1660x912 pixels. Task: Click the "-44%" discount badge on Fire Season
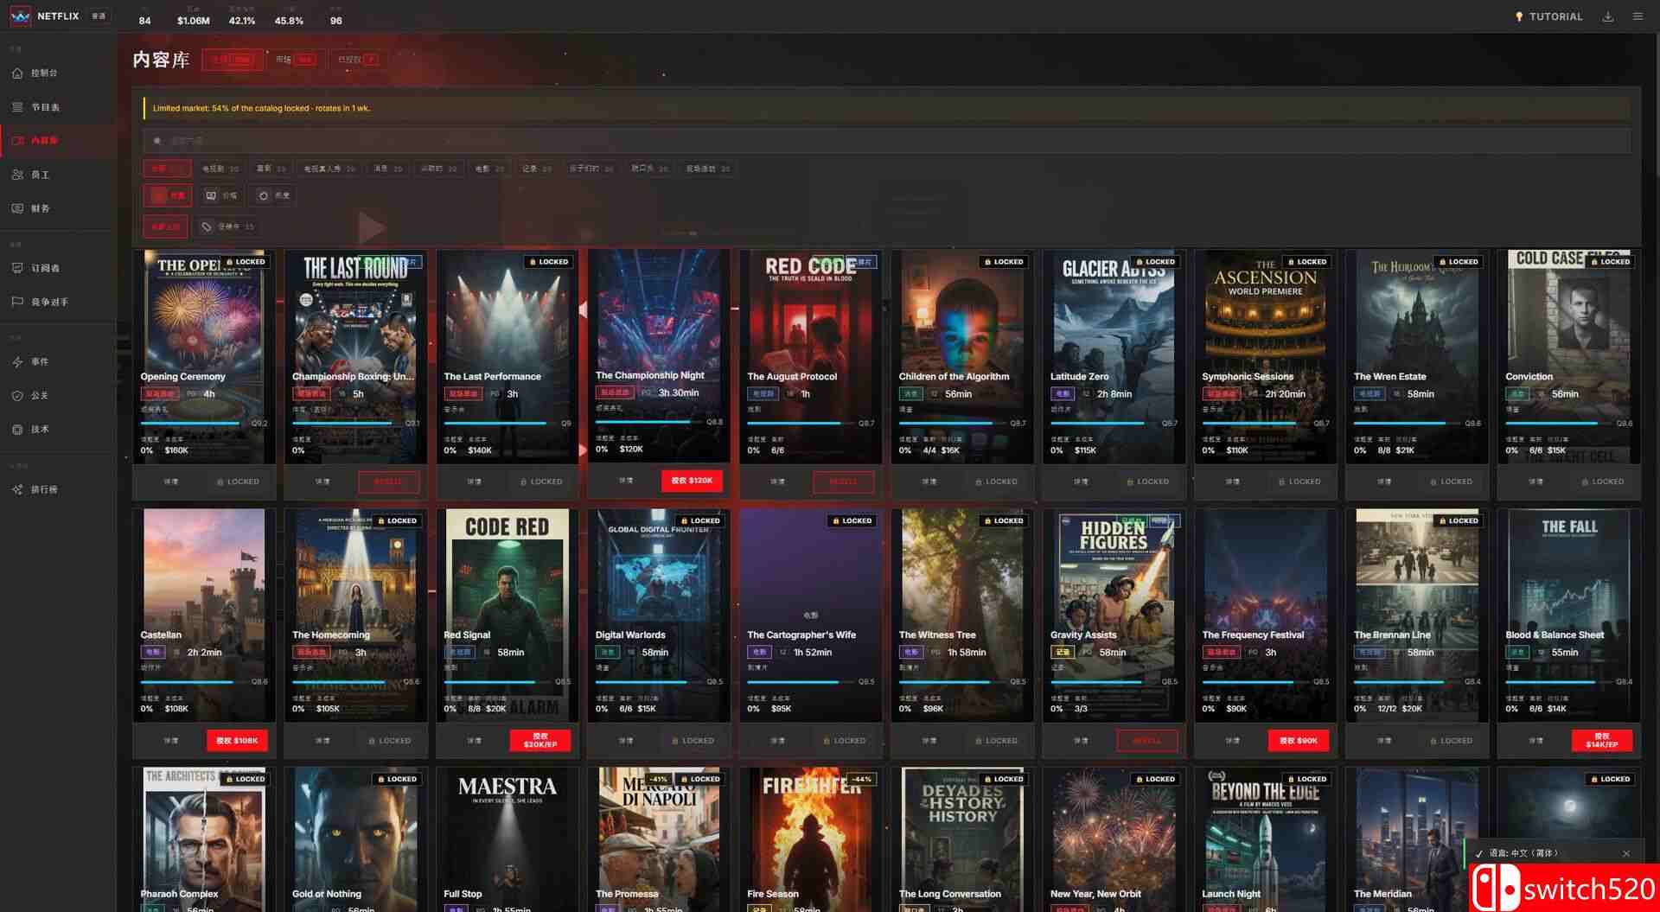click(861, 780)
